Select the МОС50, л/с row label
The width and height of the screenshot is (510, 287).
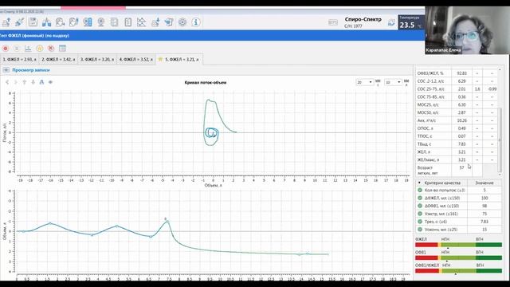428,112
